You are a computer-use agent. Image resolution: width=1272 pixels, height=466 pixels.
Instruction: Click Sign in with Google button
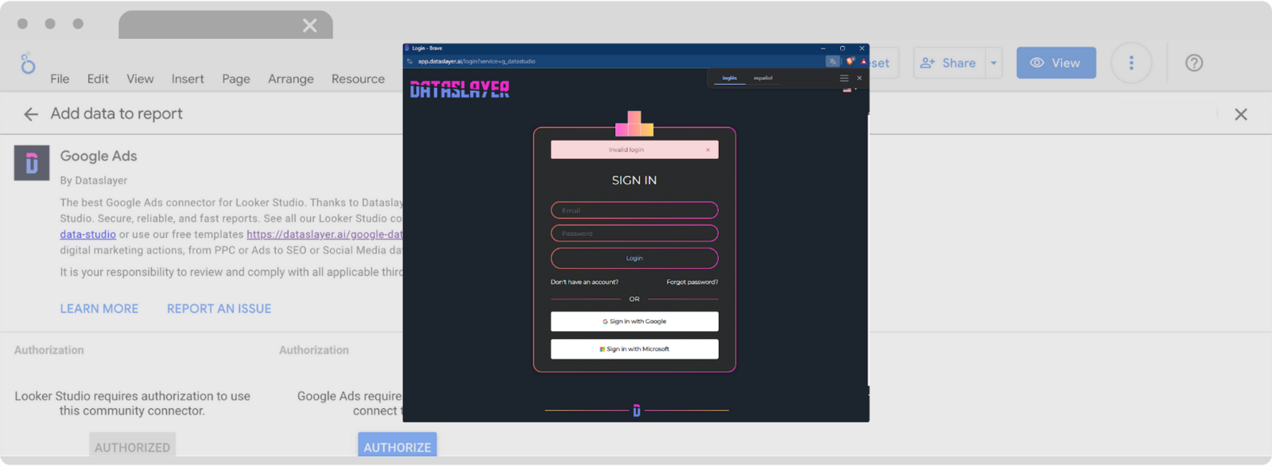pyautogui.click(x=634, y=322)
